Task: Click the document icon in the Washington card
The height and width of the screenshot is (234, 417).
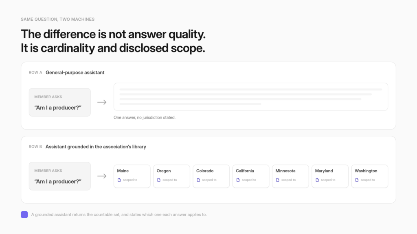Action: (357, 180)
